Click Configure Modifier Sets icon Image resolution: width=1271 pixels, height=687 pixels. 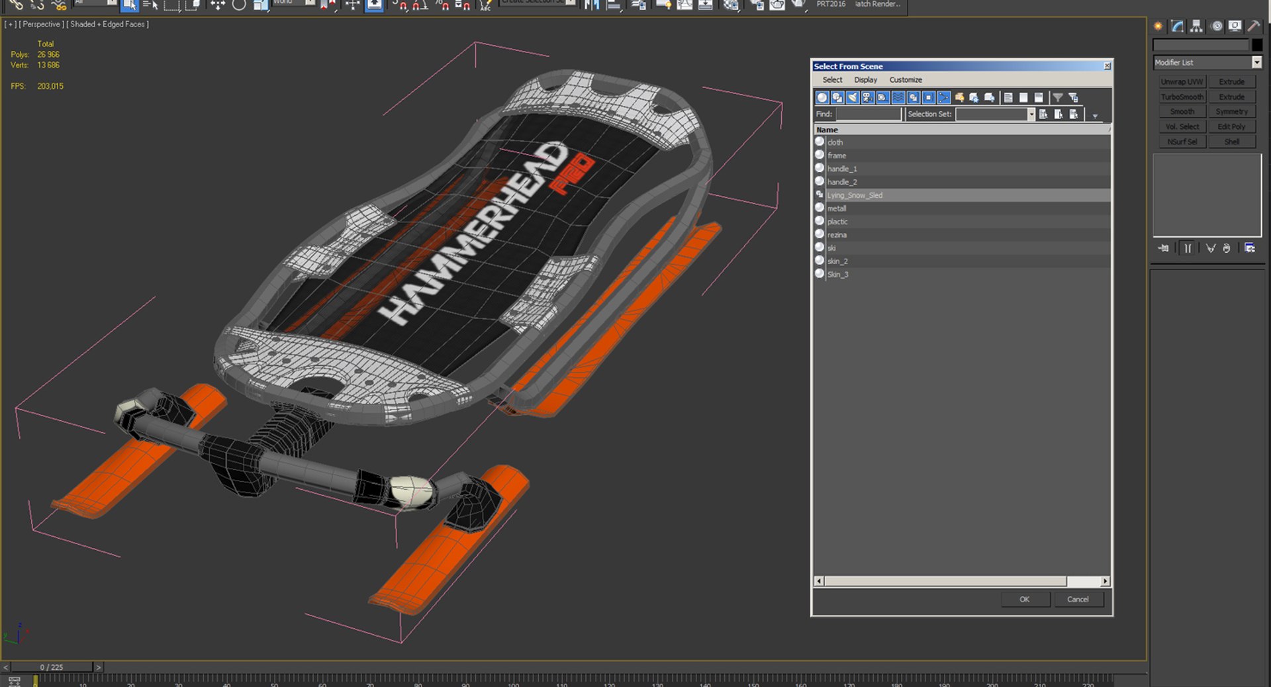1250,248
